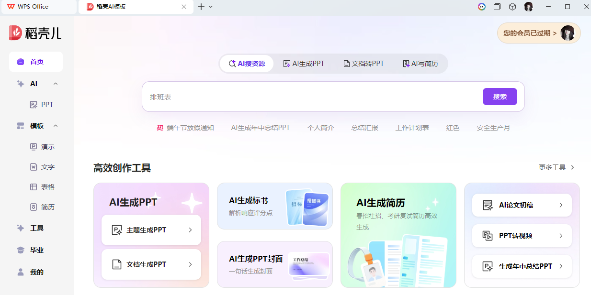Click the 简历 resume icon

(34, 207)
